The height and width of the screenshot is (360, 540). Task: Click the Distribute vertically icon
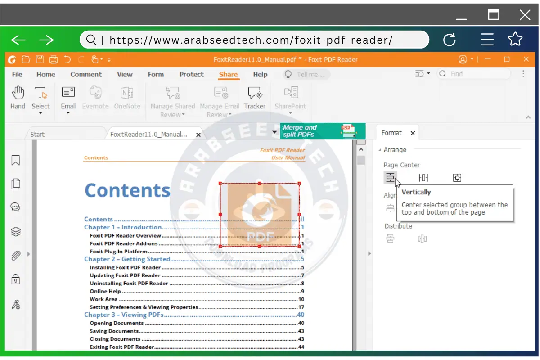pos(390,239)
